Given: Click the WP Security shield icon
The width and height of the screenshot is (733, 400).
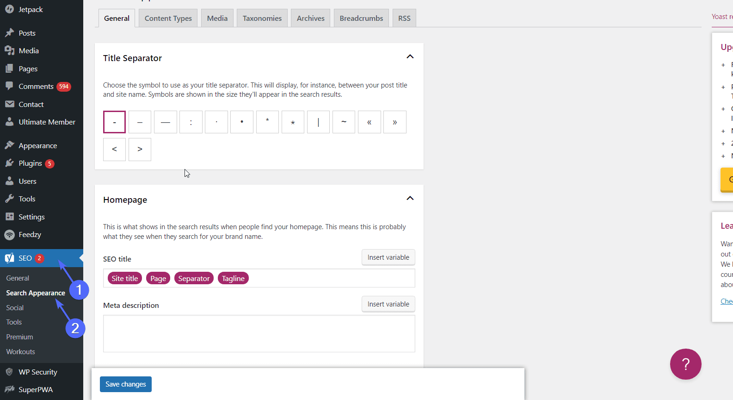Looking at the screenshot, I should pos(9,372).
